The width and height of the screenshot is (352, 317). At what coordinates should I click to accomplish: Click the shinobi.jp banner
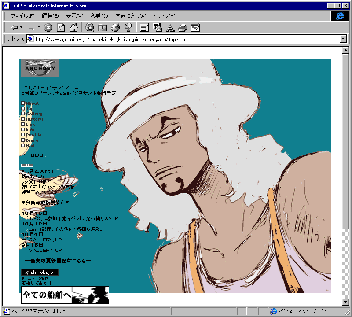tap(40, 272)
